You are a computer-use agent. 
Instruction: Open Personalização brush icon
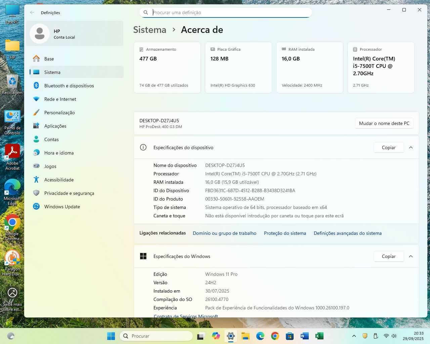click(36, 113)
